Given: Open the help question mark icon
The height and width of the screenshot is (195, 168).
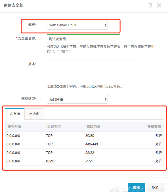Looking at the screenshot, I should [x=150, y=5].
